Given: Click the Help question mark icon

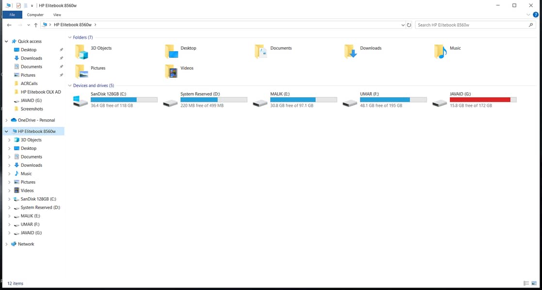Looking at the screenshot, I should (536, 15).
